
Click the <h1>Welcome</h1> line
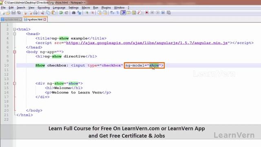click(64, 88)
